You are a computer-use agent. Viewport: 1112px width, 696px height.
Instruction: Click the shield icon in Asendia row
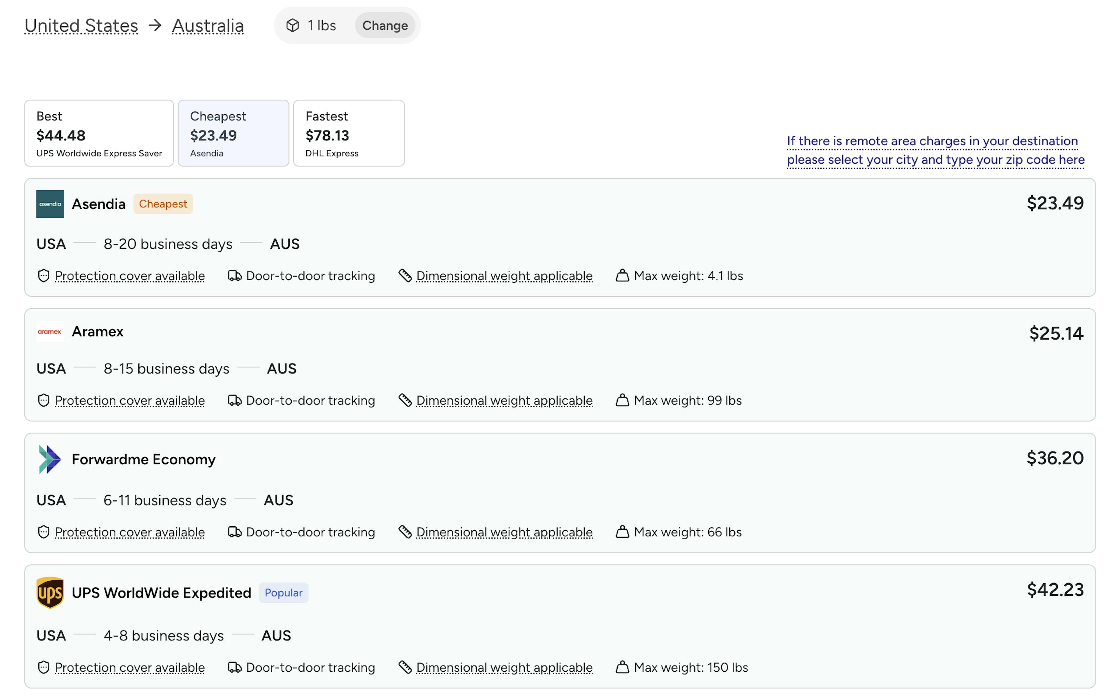pos(44,276)
